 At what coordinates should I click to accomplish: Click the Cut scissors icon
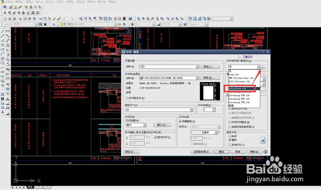coord(40,19)
